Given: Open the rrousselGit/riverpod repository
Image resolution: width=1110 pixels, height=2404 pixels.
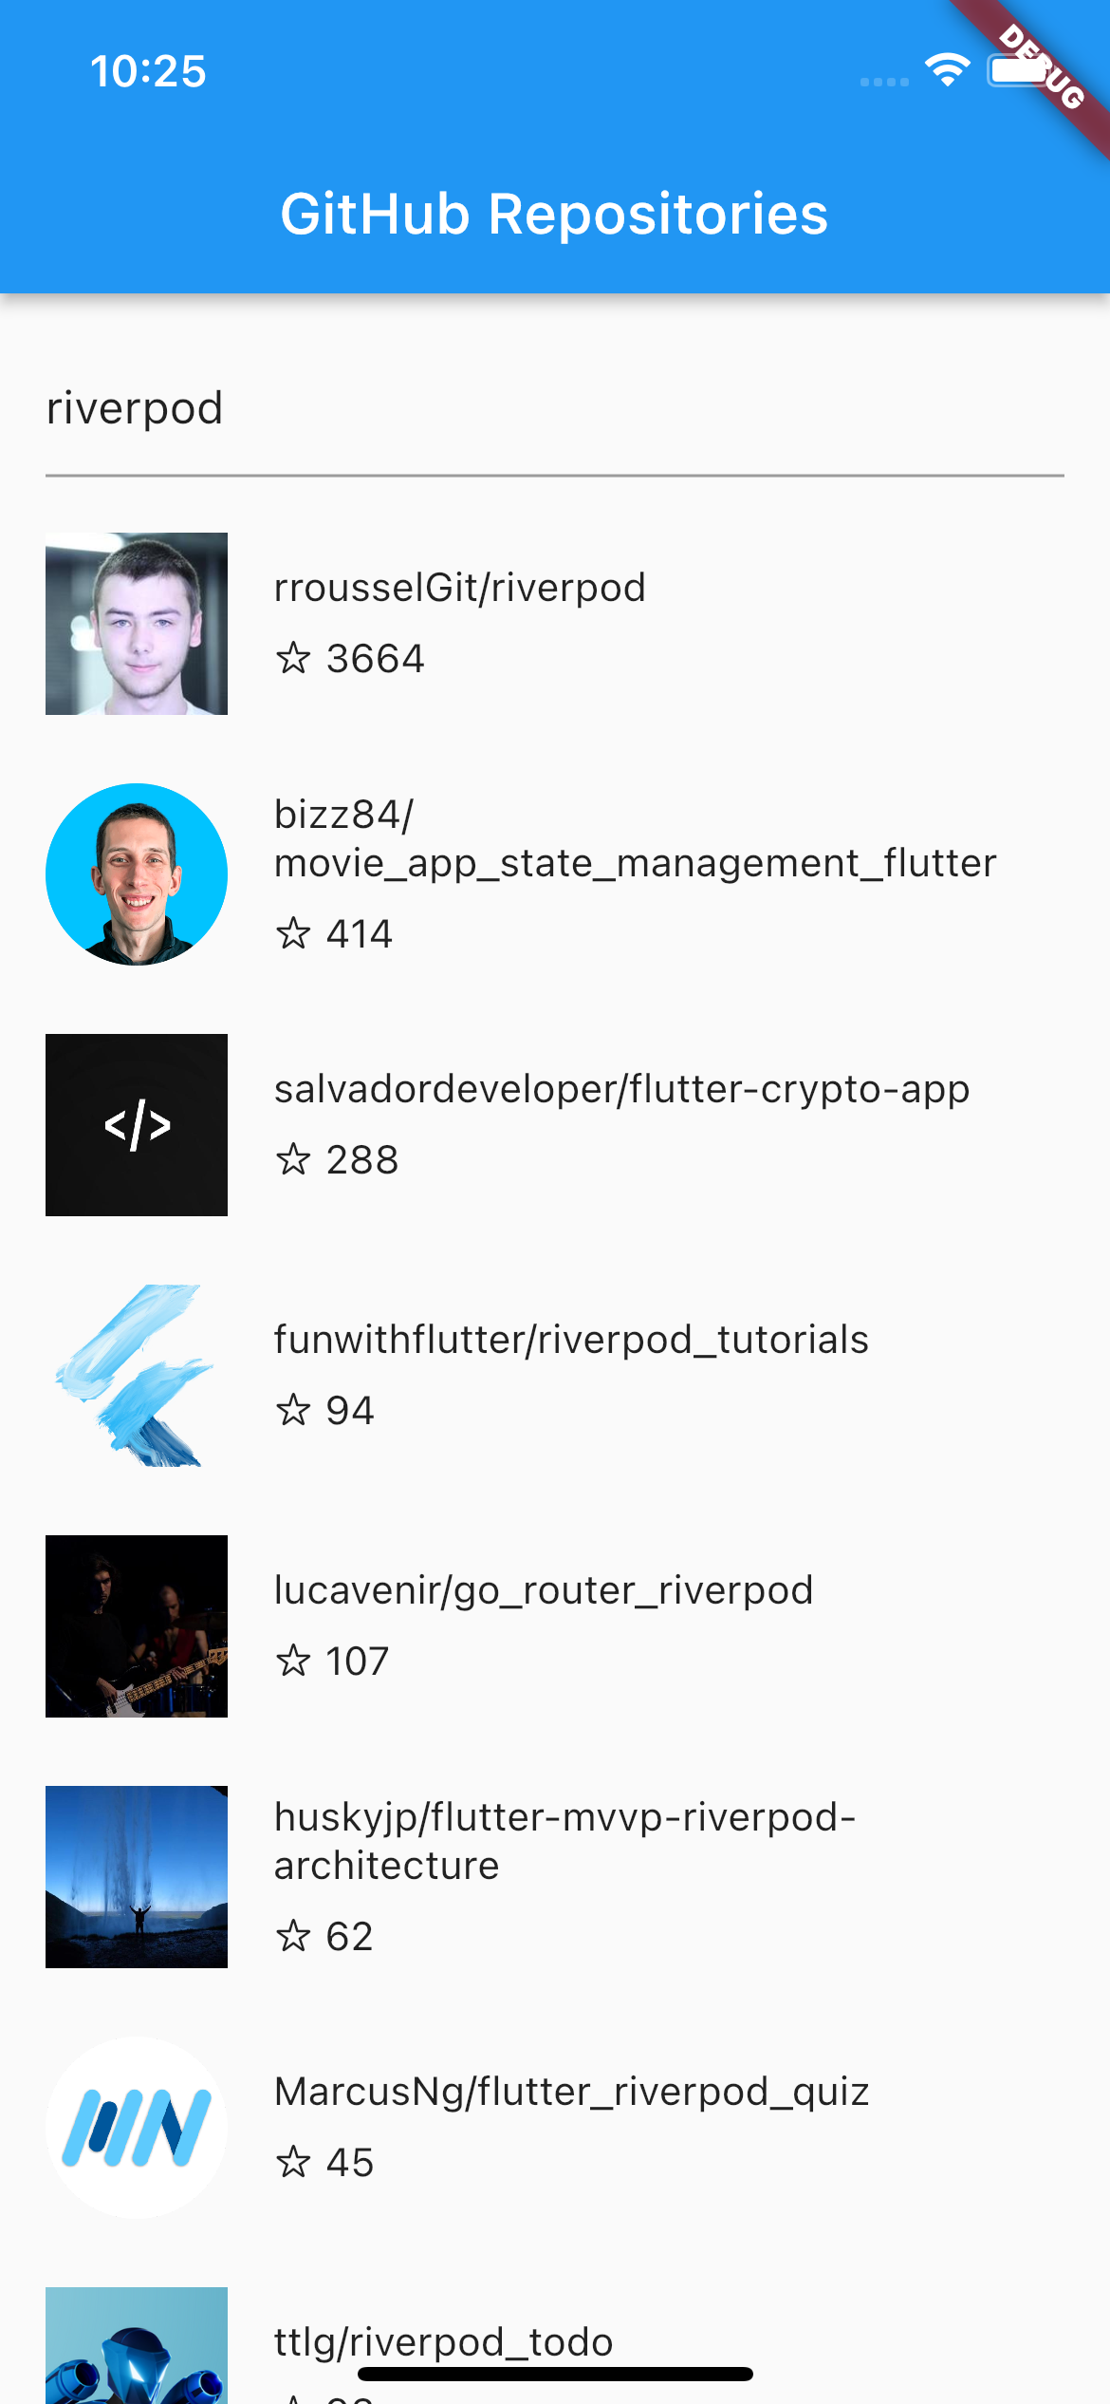Looking at the screenshot, I should click(x=459, y=587).
